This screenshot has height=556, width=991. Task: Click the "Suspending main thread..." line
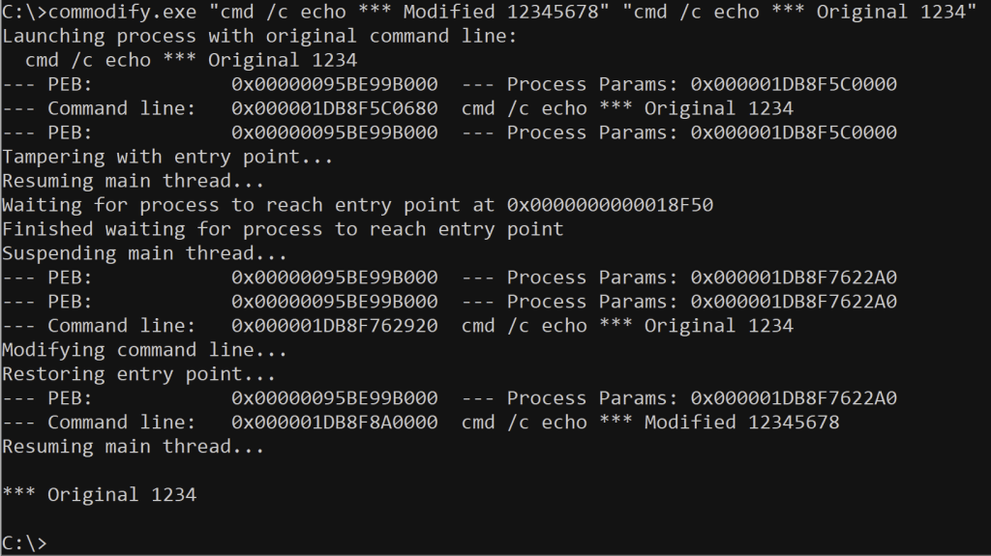click(144, 253)
